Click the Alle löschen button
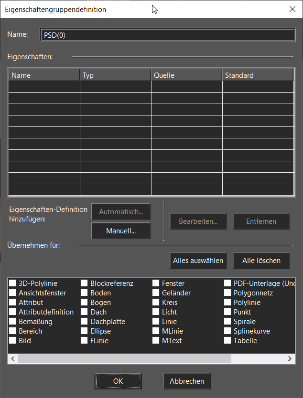303x398 pixels. coord(261,261)
